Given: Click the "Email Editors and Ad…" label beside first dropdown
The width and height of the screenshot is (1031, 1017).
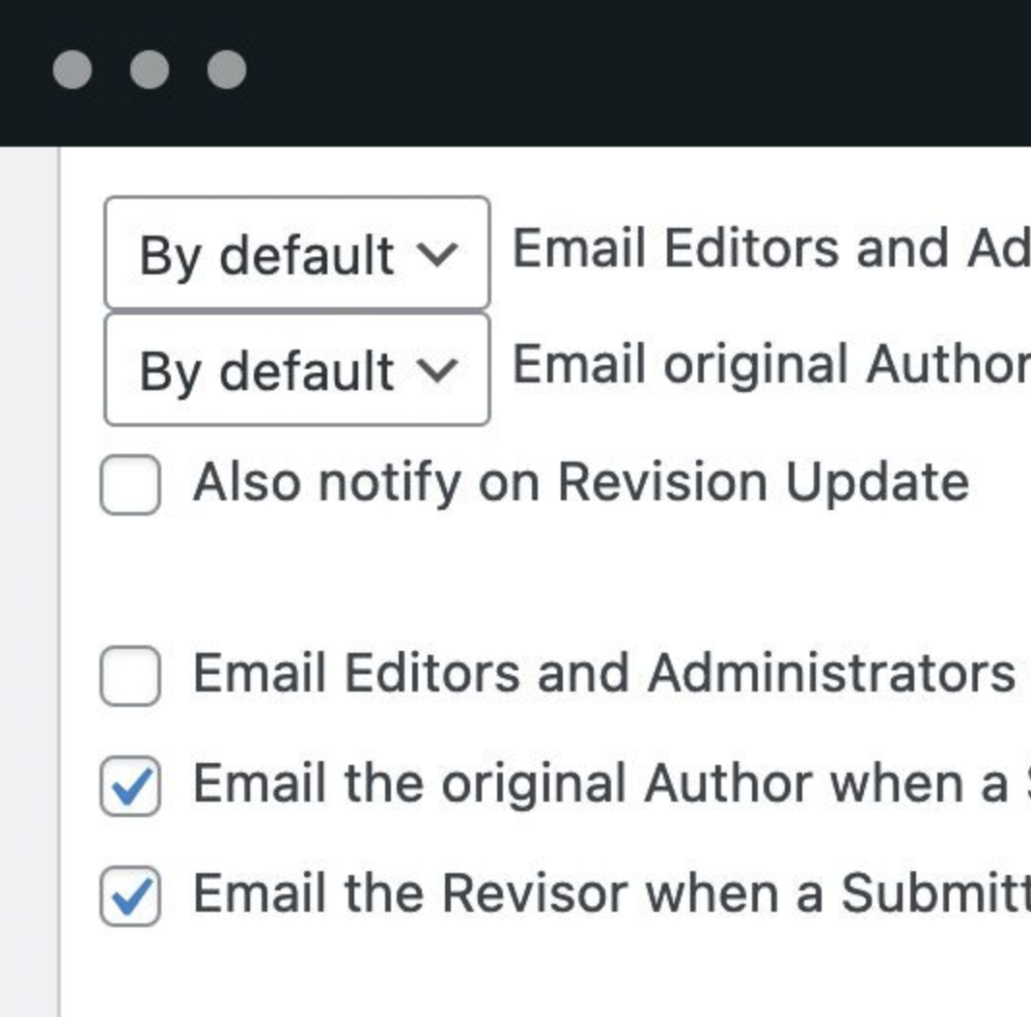Looking at the screenshot, I should (769, 249).
